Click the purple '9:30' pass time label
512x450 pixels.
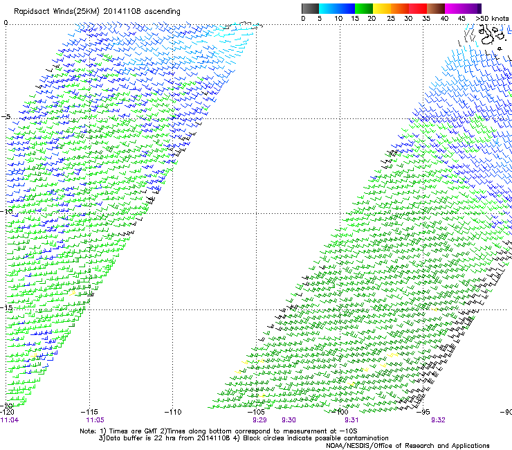coord(289,420)
